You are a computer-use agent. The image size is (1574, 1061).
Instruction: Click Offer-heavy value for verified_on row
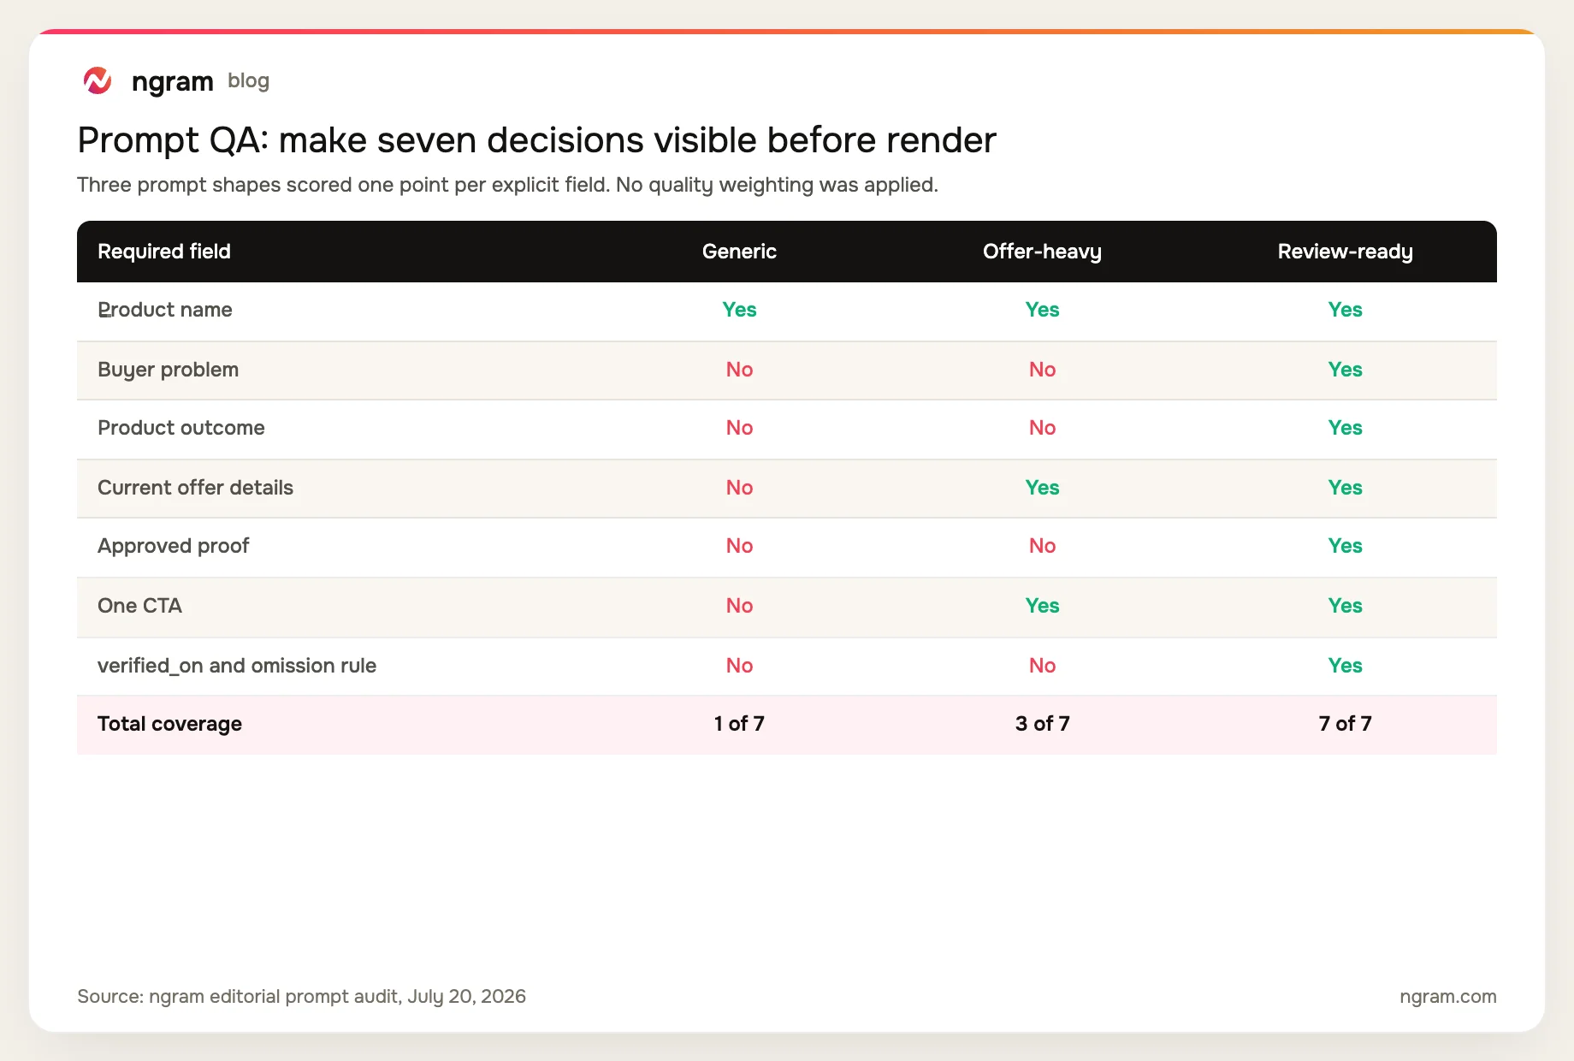1042,666
